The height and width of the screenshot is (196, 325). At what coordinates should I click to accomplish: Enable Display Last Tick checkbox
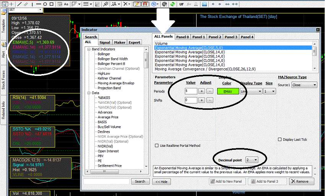coord(279,140)
